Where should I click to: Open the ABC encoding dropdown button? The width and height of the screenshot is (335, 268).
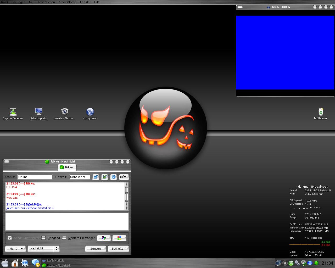click(x=124, y=177)
